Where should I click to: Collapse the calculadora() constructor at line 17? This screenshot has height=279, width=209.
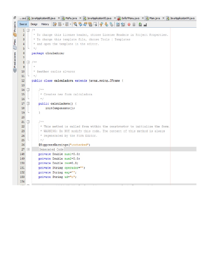point(28,104)
